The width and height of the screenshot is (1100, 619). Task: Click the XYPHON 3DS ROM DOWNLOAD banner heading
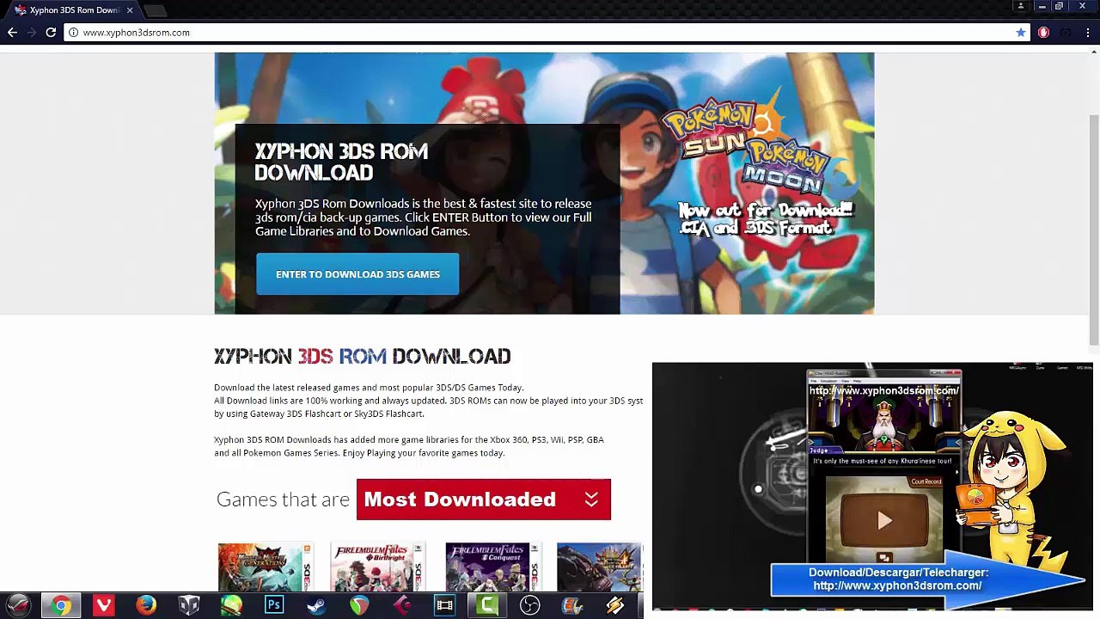pos(341,162)
